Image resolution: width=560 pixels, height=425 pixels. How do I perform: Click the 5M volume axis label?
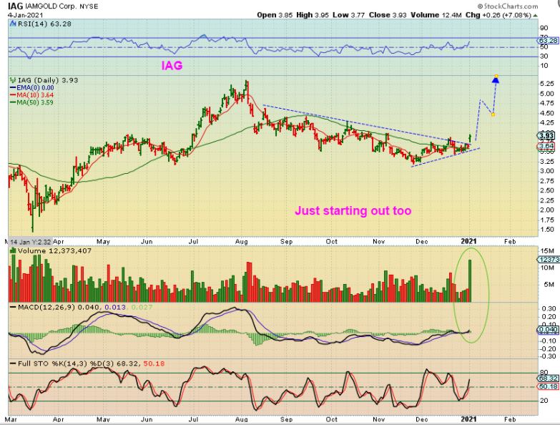pyautogui.click(x=549, y=285)
